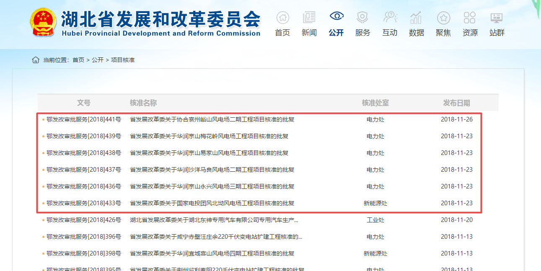
Task: Click document number 鄂发改审批服务[2018]437号
Action: [x=84, y=170]
